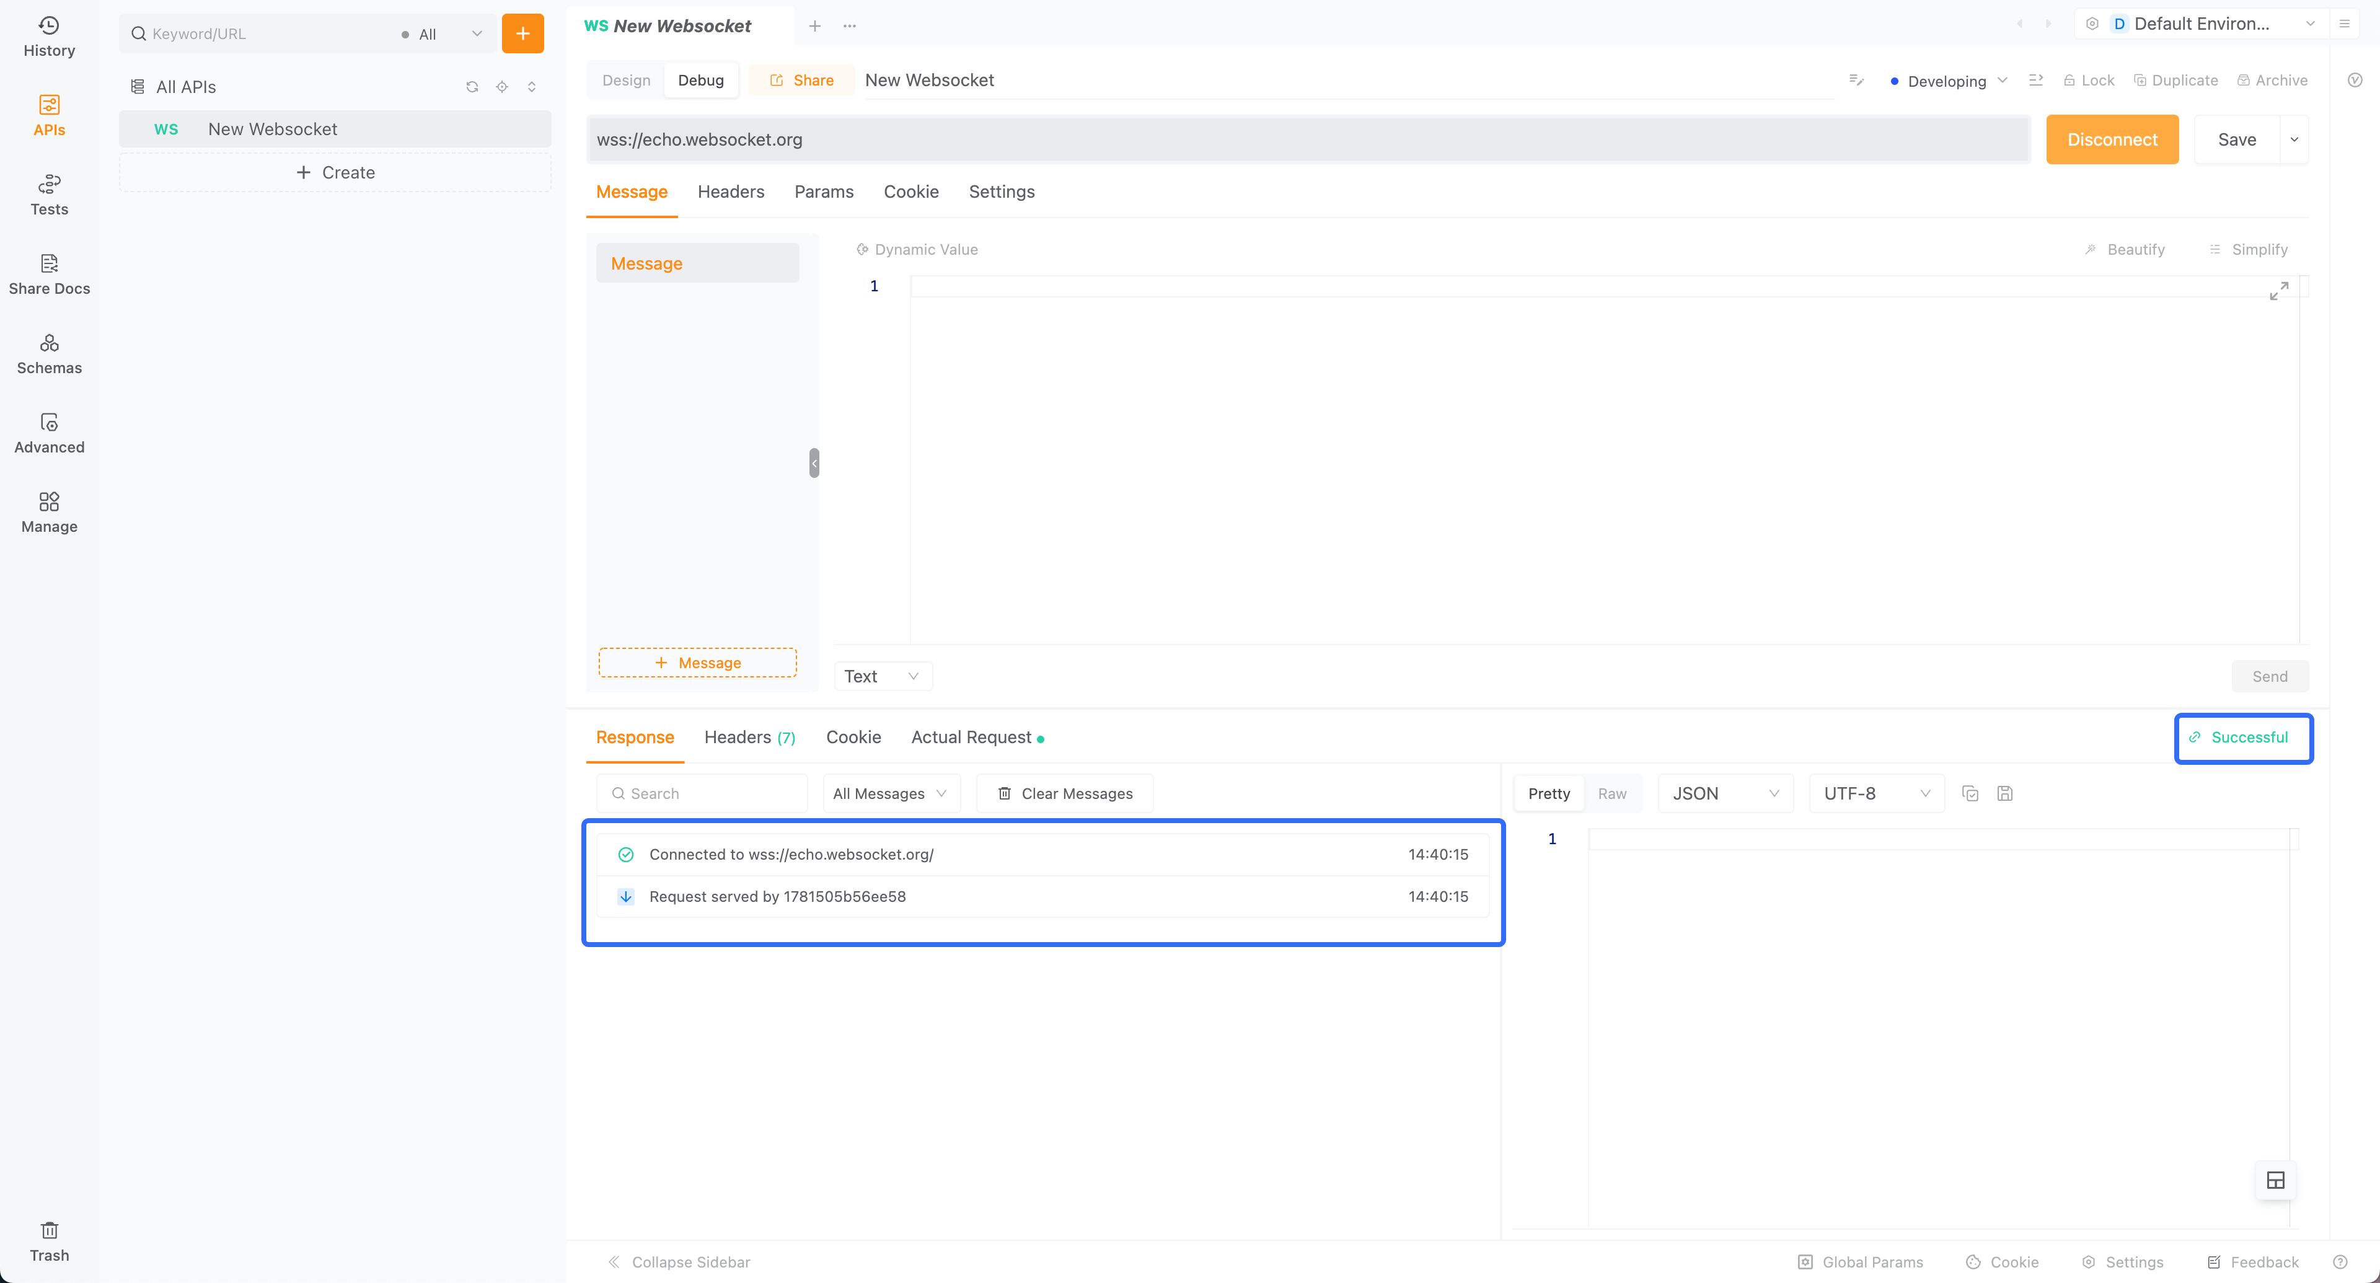Open help icon in bottom bar
The width and height of the screenshot is (2380, 1283).
coord(2339,1262)
